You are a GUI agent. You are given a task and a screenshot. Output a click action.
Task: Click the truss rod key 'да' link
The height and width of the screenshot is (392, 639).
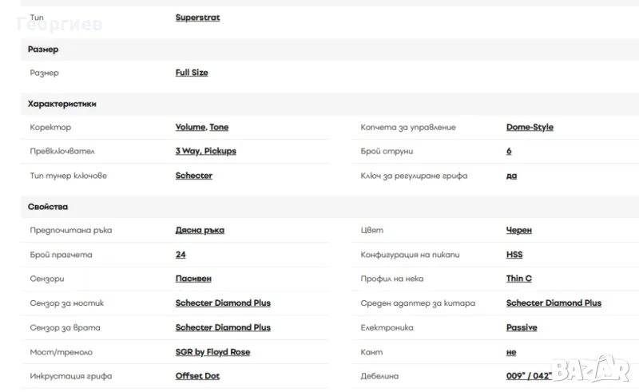(511, 176)
